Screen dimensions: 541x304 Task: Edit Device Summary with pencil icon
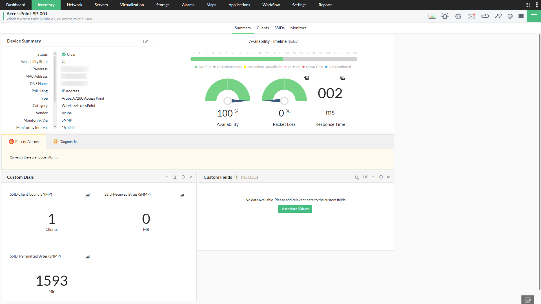(x=146, y=41)
